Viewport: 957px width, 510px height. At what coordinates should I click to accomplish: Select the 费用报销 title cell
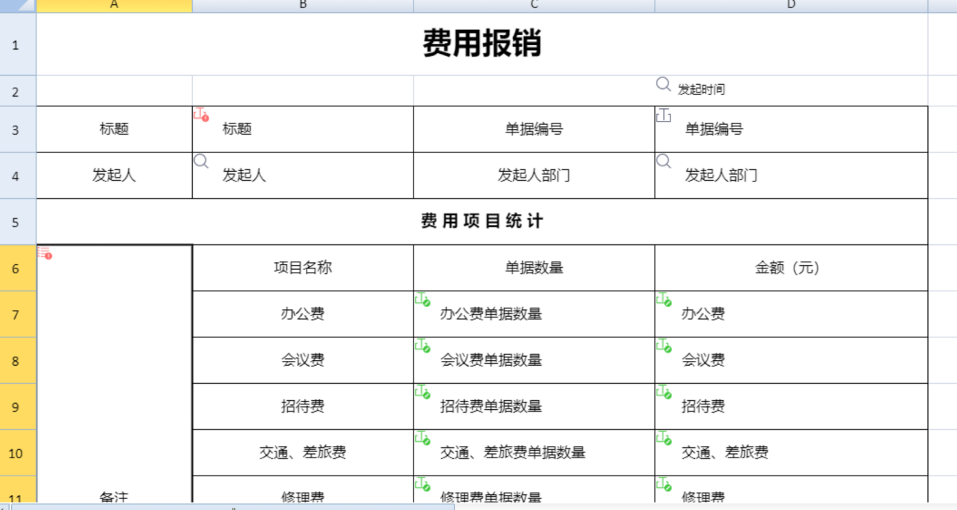482,44
